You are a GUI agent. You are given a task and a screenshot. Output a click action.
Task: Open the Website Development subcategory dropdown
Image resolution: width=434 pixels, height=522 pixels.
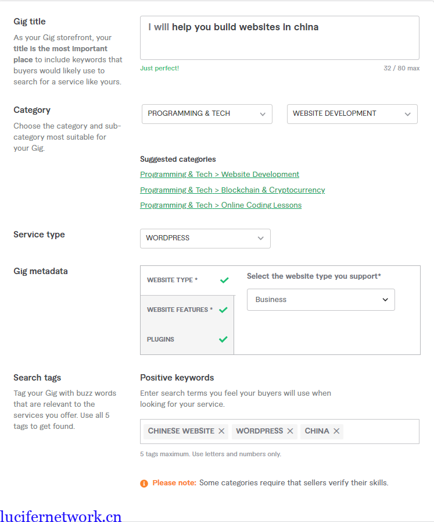[x=352, y=113]
